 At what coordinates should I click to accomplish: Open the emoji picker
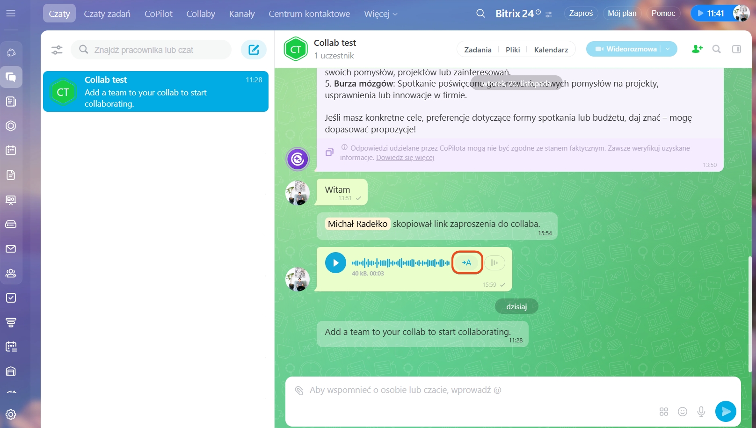click(x=683, y=412)
